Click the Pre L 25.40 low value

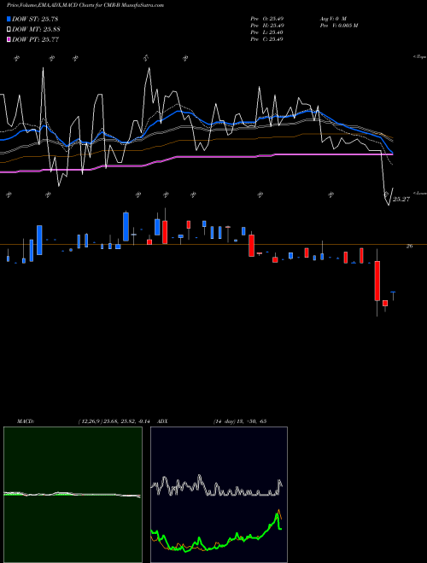tap(266, 32)
